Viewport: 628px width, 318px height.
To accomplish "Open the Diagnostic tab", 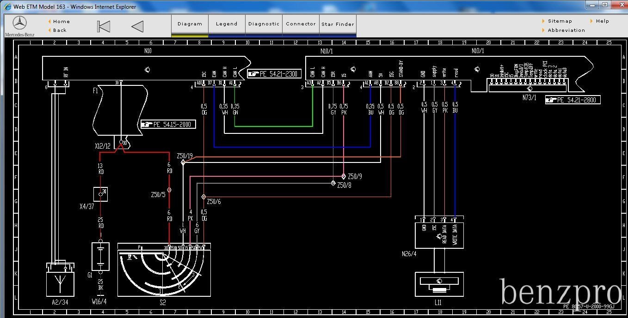I will (264, 24).
